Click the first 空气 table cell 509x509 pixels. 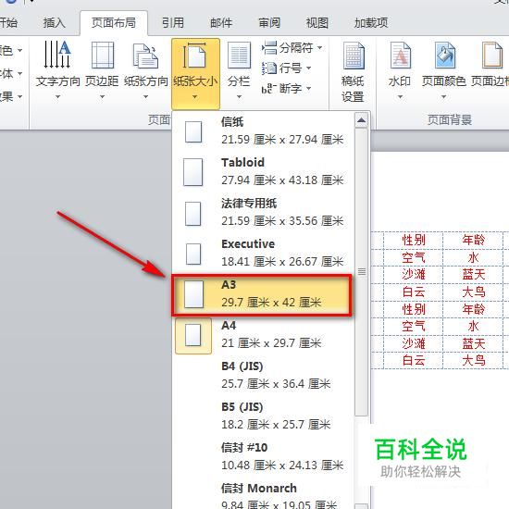pos(414,258)
